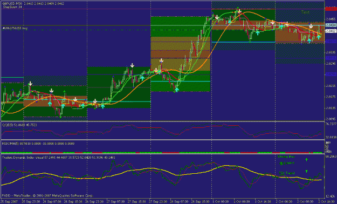Click the 2.0095 price axis value
This screenshot has width=337, height=204.
click(331, 119)
